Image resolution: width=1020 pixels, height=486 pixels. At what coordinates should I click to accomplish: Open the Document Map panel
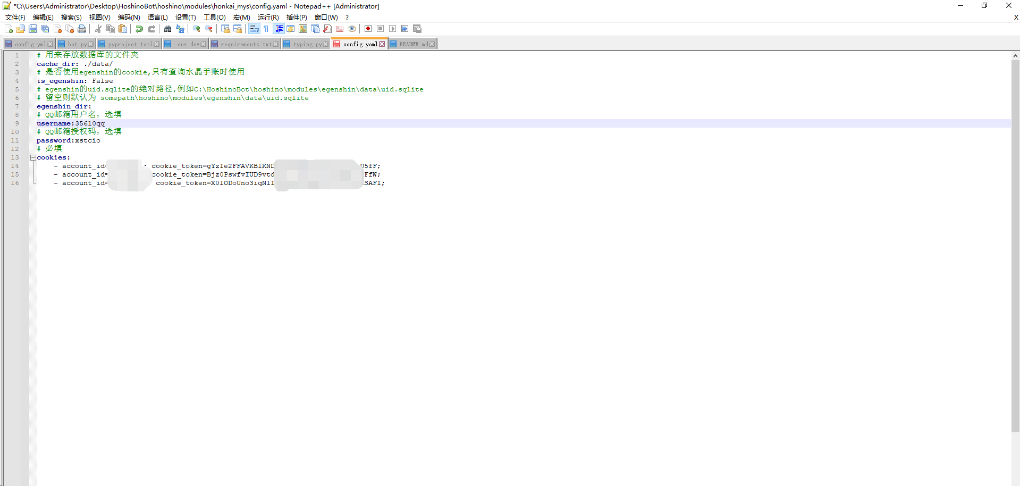tap(303, 29)
